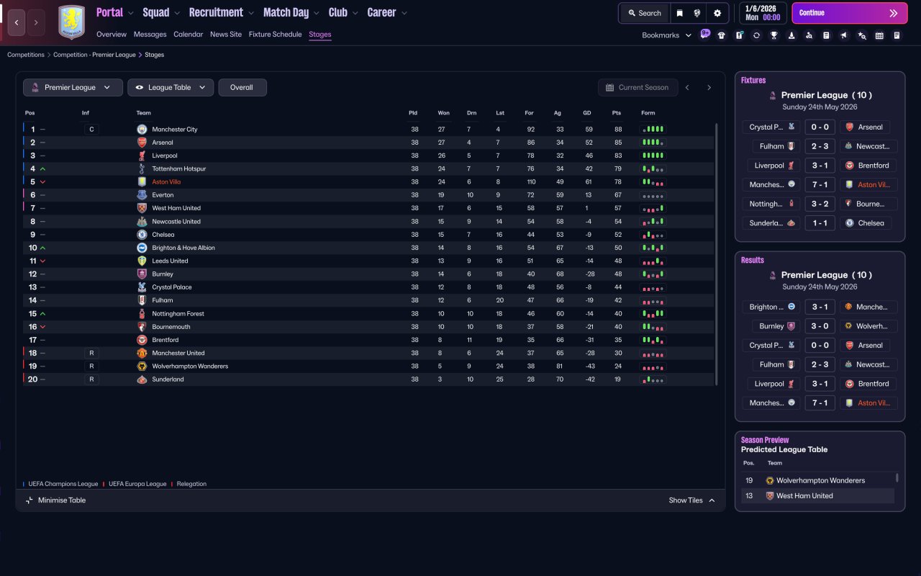Go forward using the right arrow button
The width and height of the screenshot is (921, 576).
click(36, 22)
